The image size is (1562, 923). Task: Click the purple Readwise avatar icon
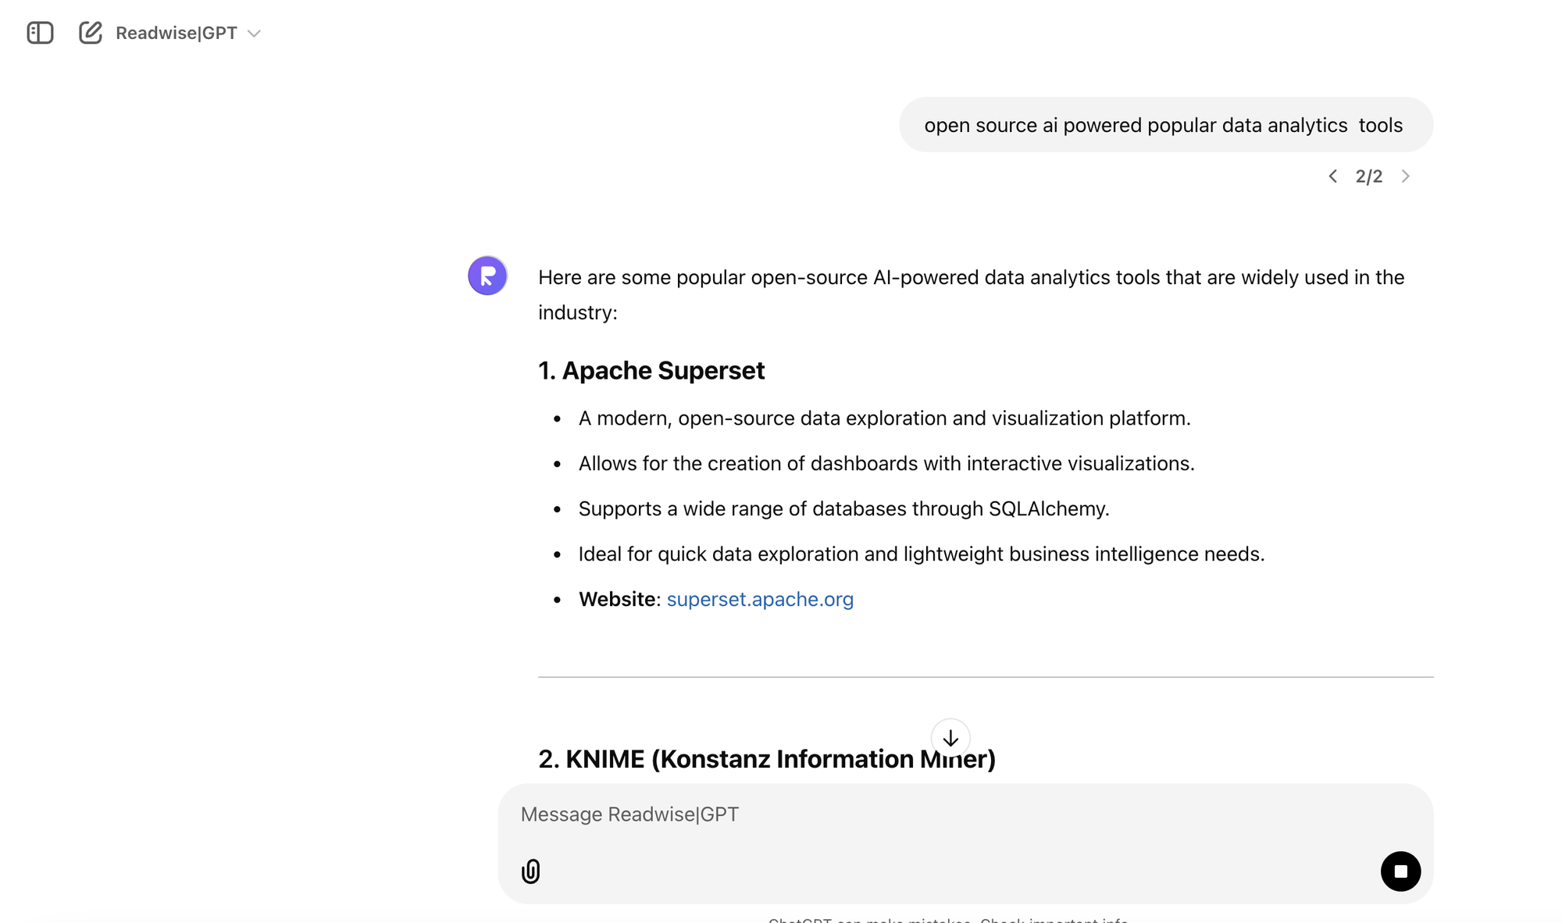(487, 276)
